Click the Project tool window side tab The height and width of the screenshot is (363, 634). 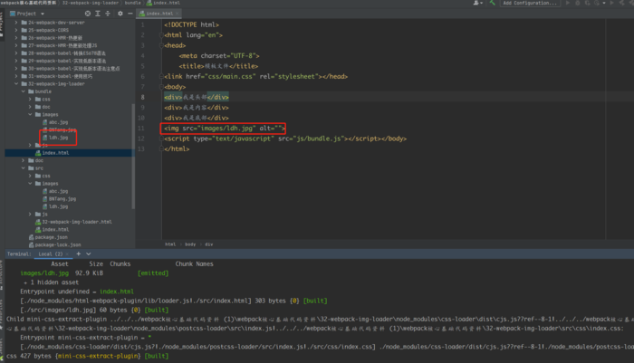2,25
